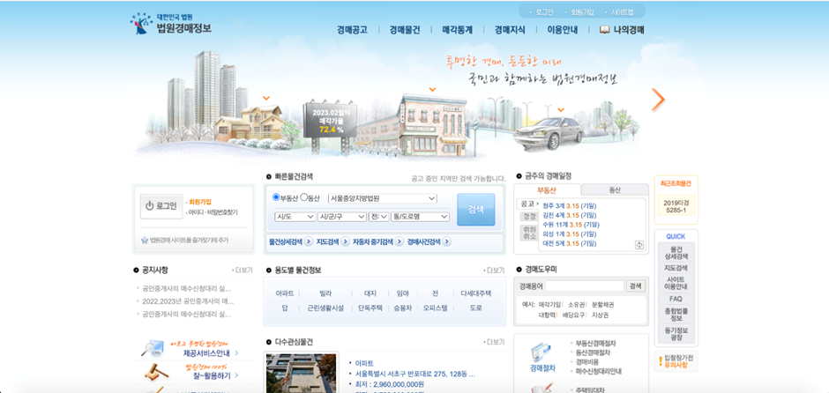This screenshot has height=393, width=829.
Task: Click the arrow icon next to 지도검색
Action: [345, 242]
